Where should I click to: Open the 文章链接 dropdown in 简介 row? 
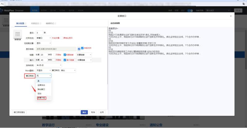(84, 60)
